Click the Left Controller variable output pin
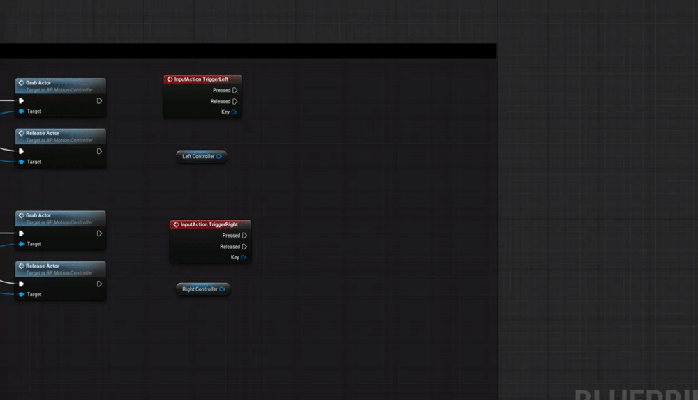Screen dimensions: 698x400 click(219, 156)
